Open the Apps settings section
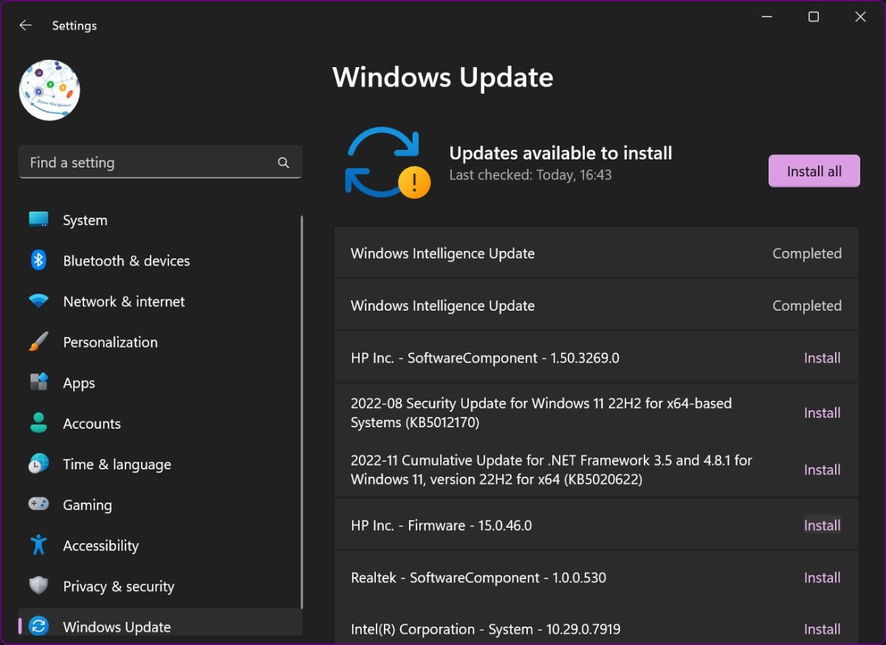Viewport: 886px width, 645px height. click(38, 382)
